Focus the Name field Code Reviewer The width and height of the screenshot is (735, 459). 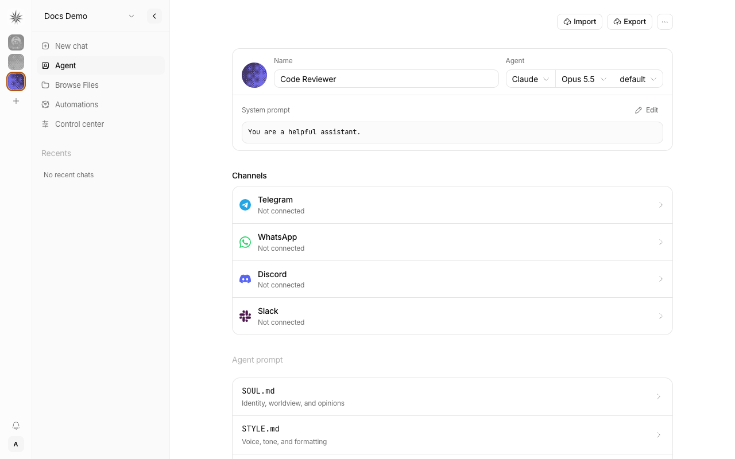click(x=386, y=79)
